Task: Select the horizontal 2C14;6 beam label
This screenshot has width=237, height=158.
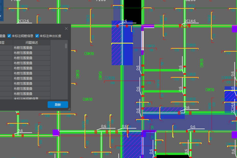Action: coord(190,21)
